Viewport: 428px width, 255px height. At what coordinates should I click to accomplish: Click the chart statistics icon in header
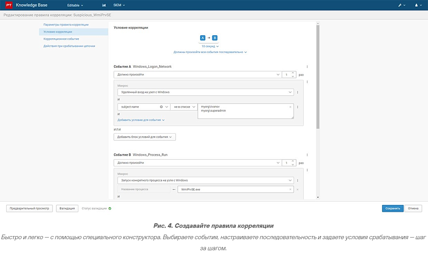pos(104,5)
